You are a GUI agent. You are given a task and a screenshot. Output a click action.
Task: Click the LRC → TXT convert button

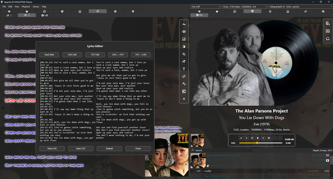point(118,55)
